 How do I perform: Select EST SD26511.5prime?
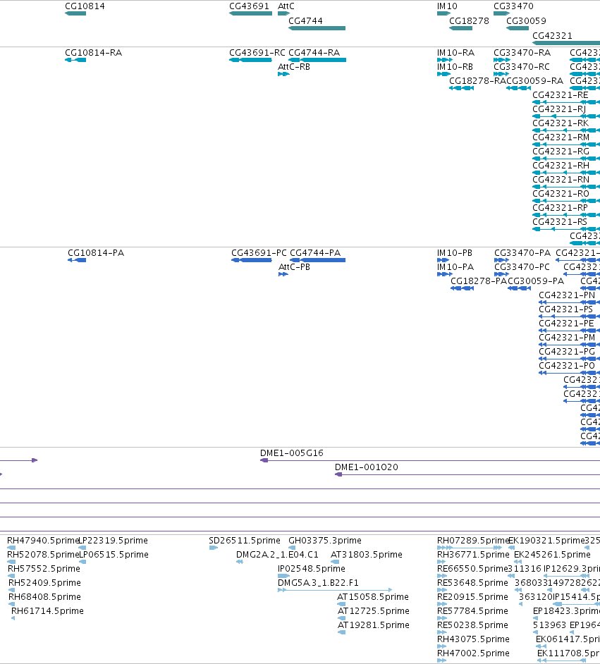tap(245, 541)
